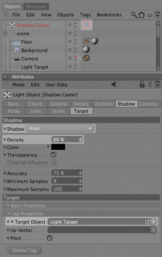Screen dimensions: 162x257
Task: Uncheck the Pitch checkbox
Action: pos(50,238)
